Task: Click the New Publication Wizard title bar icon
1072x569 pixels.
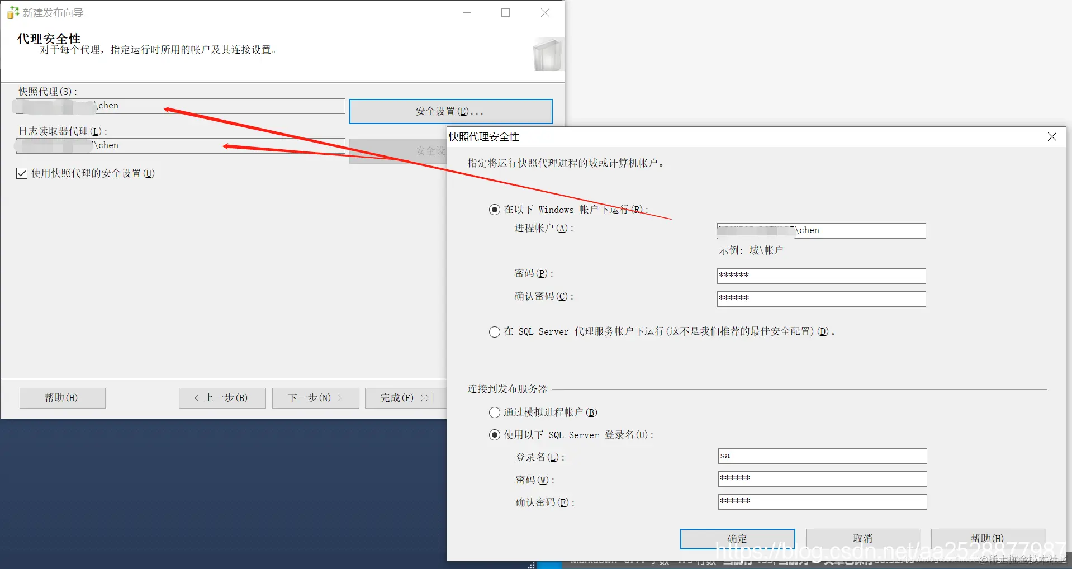Action: pyautogui.click(x=13, y=12)
